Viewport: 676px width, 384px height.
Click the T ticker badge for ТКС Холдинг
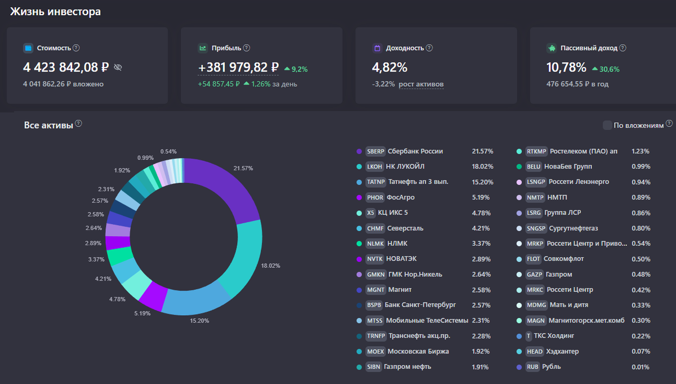(x=528, y=336)
